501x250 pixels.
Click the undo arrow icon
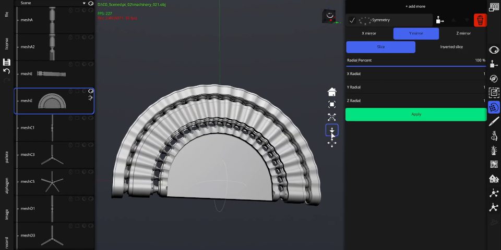pos(7,71)
